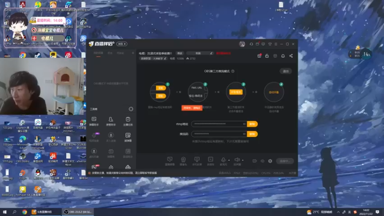Open Chrome from the taskbar
The height and width of the screenshot is (216, 384).
pyautogui.click(x=24, y=212)
